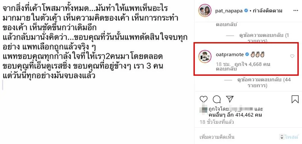Save the post with the bookmark icon
Screen dimensions: 302x144
tap(295, 99)
